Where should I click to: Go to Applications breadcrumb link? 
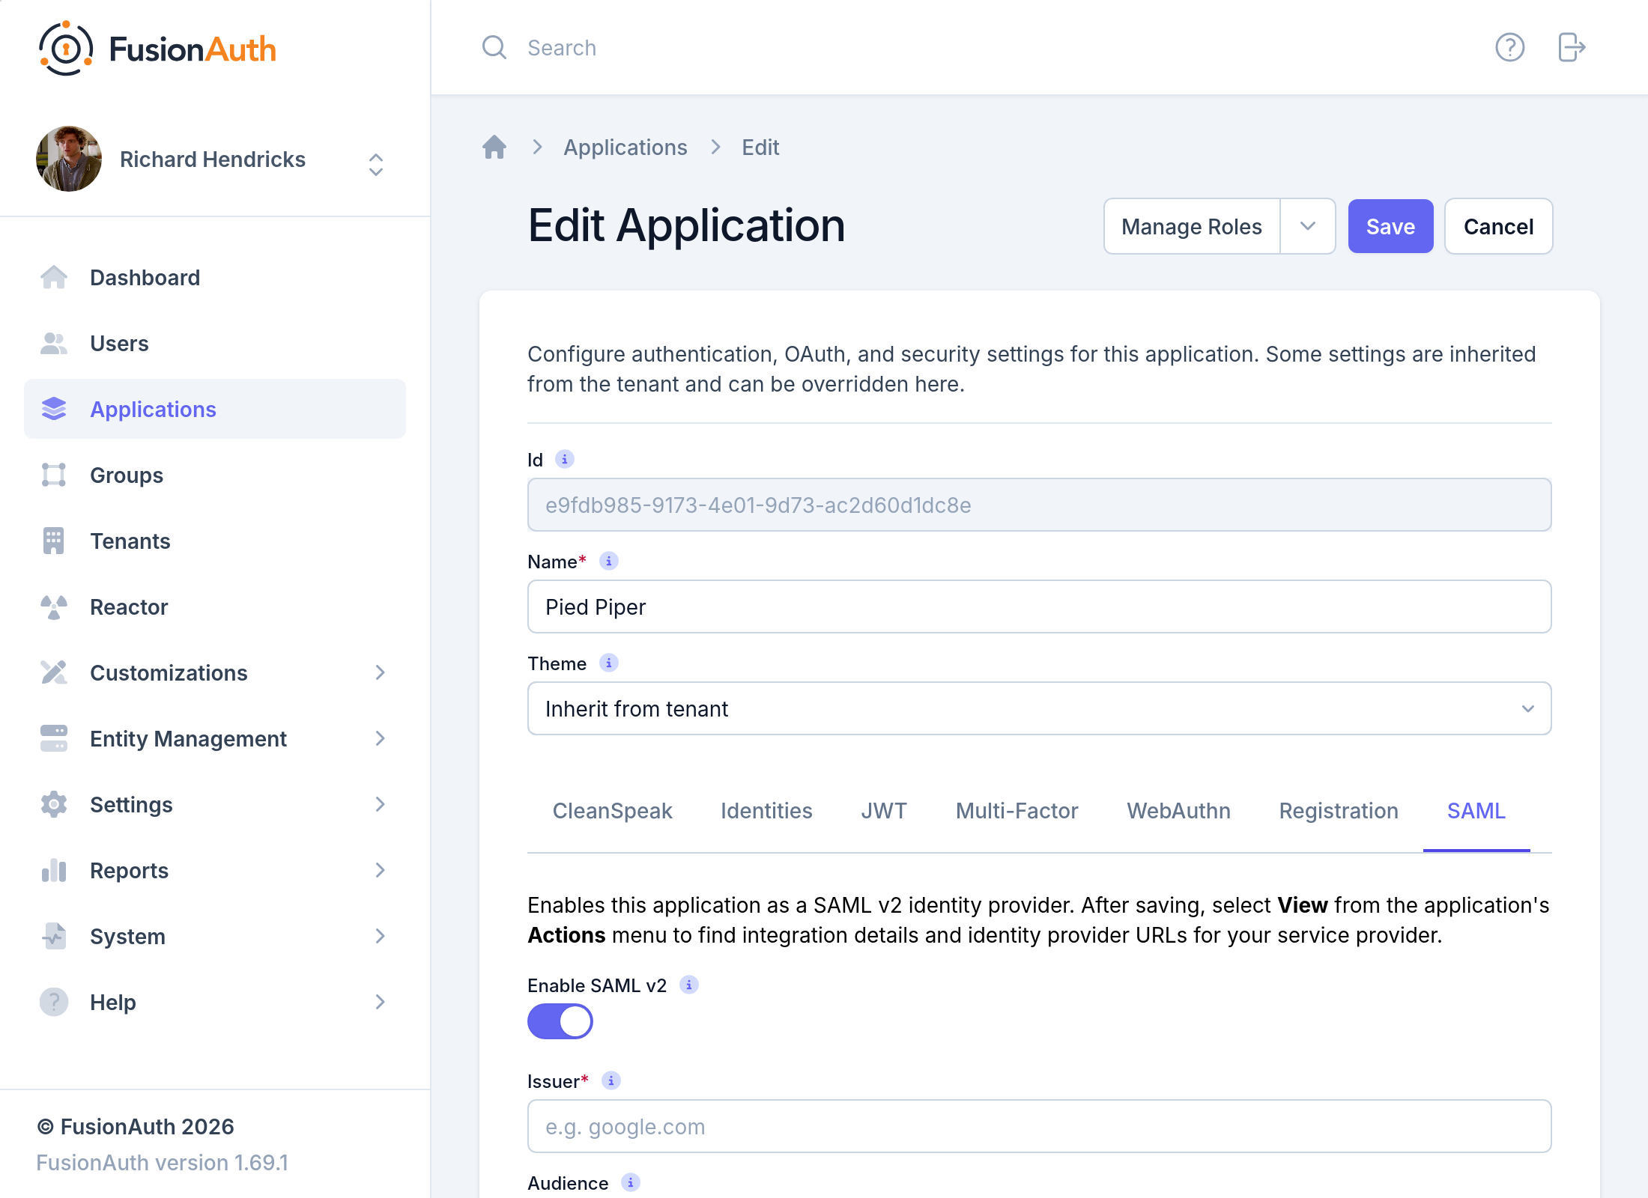[625, 147]
